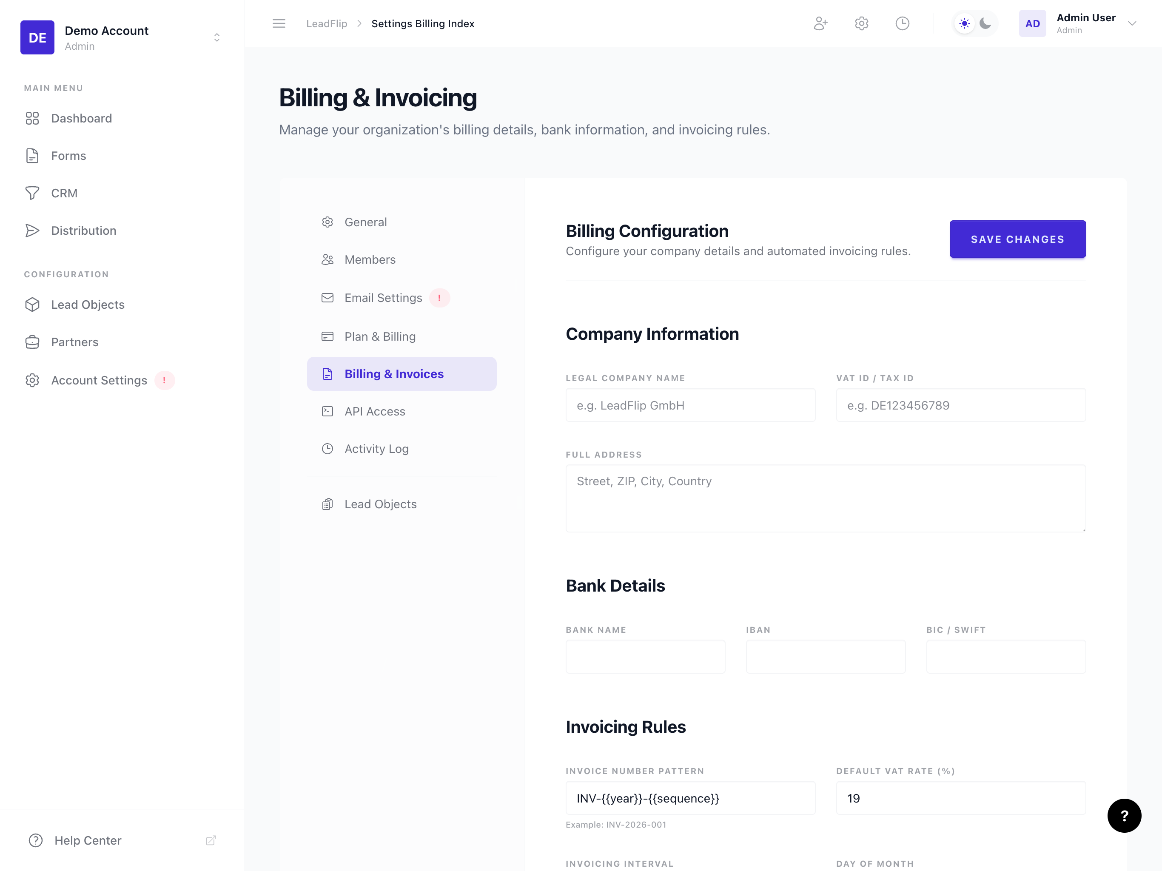The height and width of the screenshot is (871, 1162).
Task: Click the Distribution arrow icon
Action: click(x=32, y=230)
